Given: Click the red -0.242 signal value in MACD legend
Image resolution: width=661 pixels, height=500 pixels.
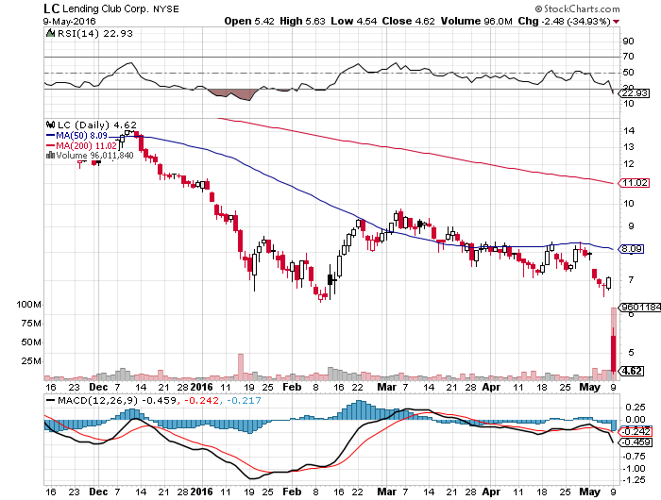Looking at the screenshot, I should click(x=202, y=400).
